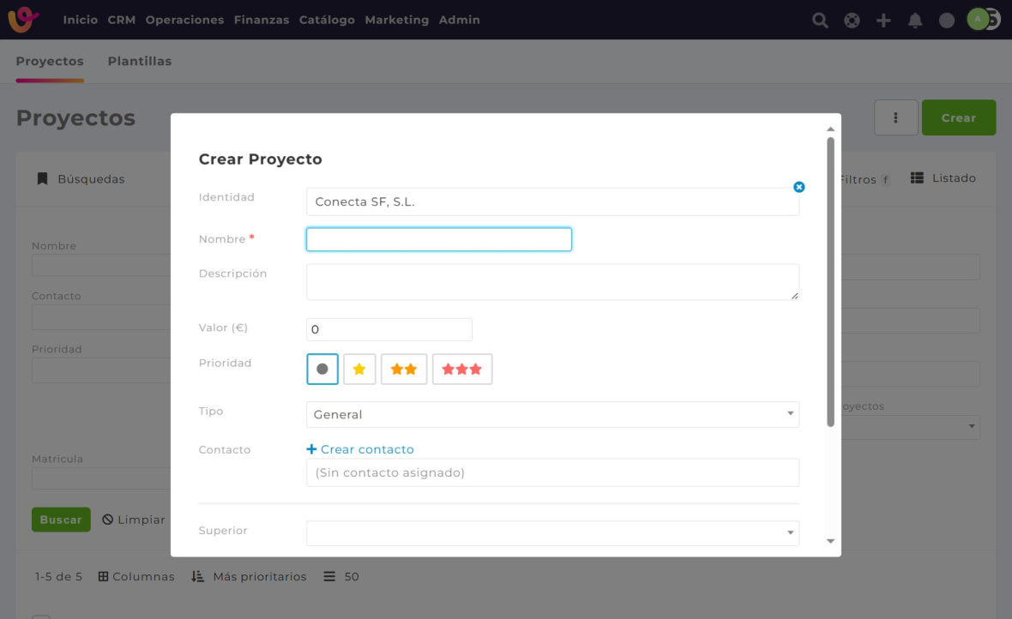The height and width of the screenshot is (619, 1012).
Task: Open the notifications bell
Action: coord(915,21)
